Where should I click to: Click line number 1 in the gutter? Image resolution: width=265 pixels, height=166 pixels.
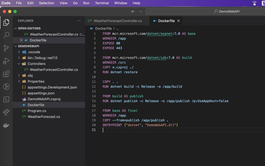click(95, 34)
